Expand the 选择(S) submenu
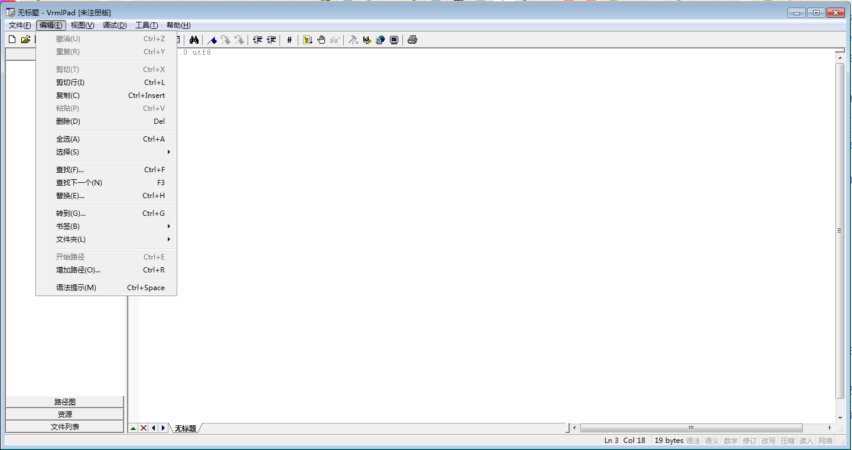 (106, 152)
